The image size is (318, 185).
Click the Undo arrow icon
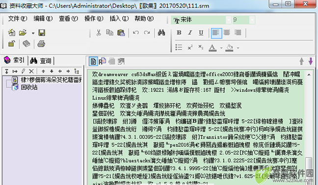click(x=135, y=33)
